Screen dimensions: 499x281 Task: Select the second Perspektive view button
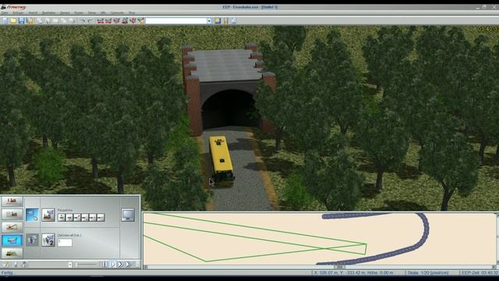pyautogui.click(x=69, y=218)
